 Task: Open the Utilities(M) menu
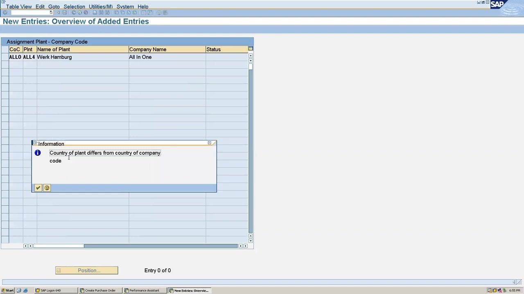click(x=101, y=7)
